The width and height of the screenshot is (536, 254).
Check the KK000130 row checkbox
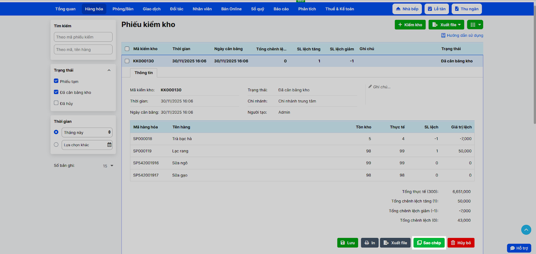coord(127,61)
